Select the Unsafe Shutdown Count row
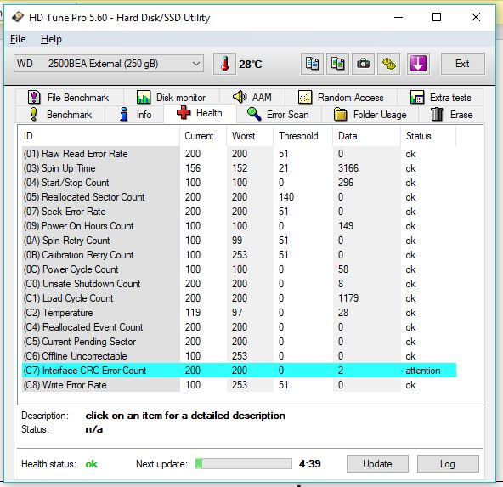 point(240,284)
